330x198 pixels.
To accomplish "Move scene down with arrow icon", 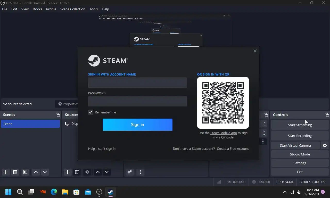I will click(x=45, y=172).
